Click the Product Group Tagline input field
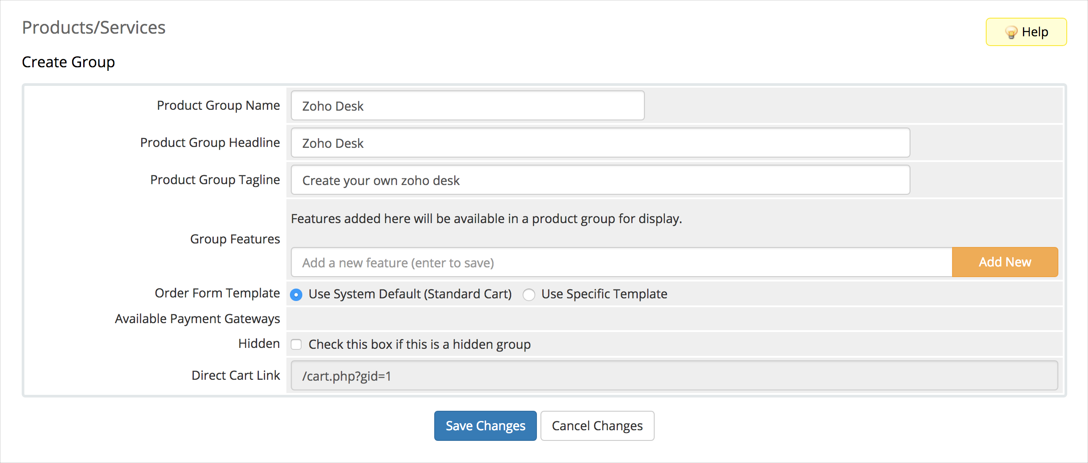 coord(600,180)
